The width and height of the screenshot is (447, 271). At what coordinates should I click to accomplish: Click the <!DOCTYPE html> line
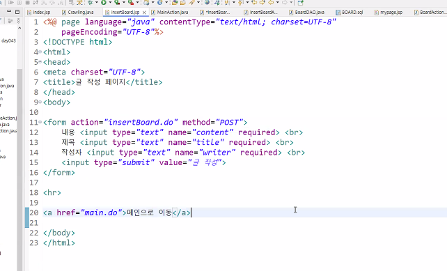(x=77, y=42)
